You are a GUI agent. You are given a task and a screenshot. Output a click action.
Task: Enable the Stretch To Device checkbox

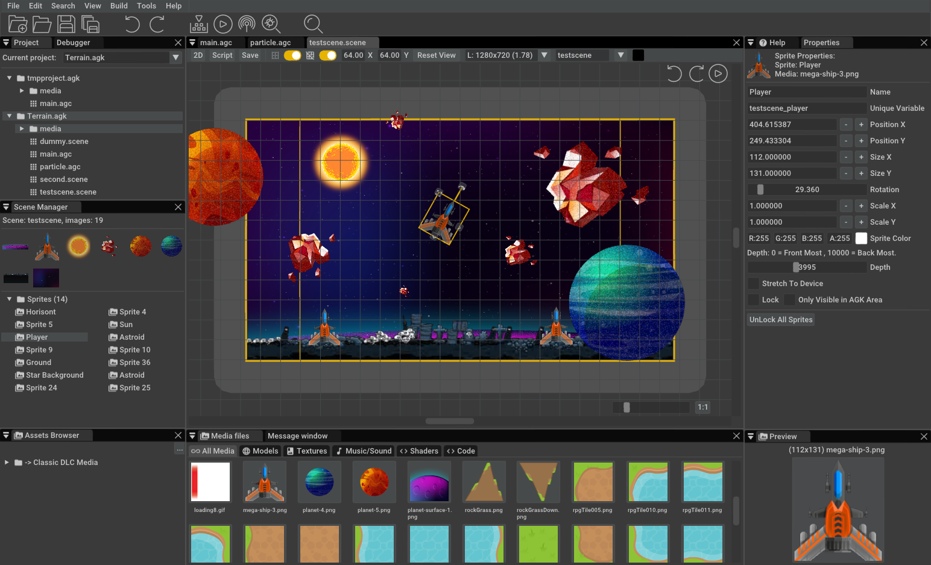pyautogui.click(x=753, y=284)
